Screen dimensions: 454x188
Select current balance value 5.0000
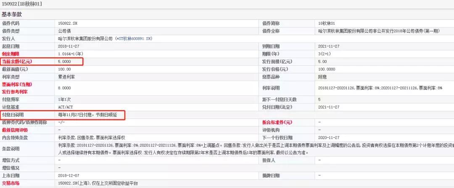click(x=65, y=62)
